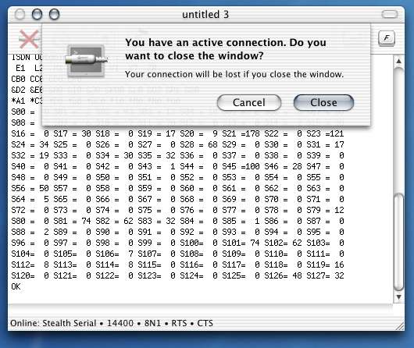
Task: Click the Cancel button in the dialog
Action: (249, 103)
